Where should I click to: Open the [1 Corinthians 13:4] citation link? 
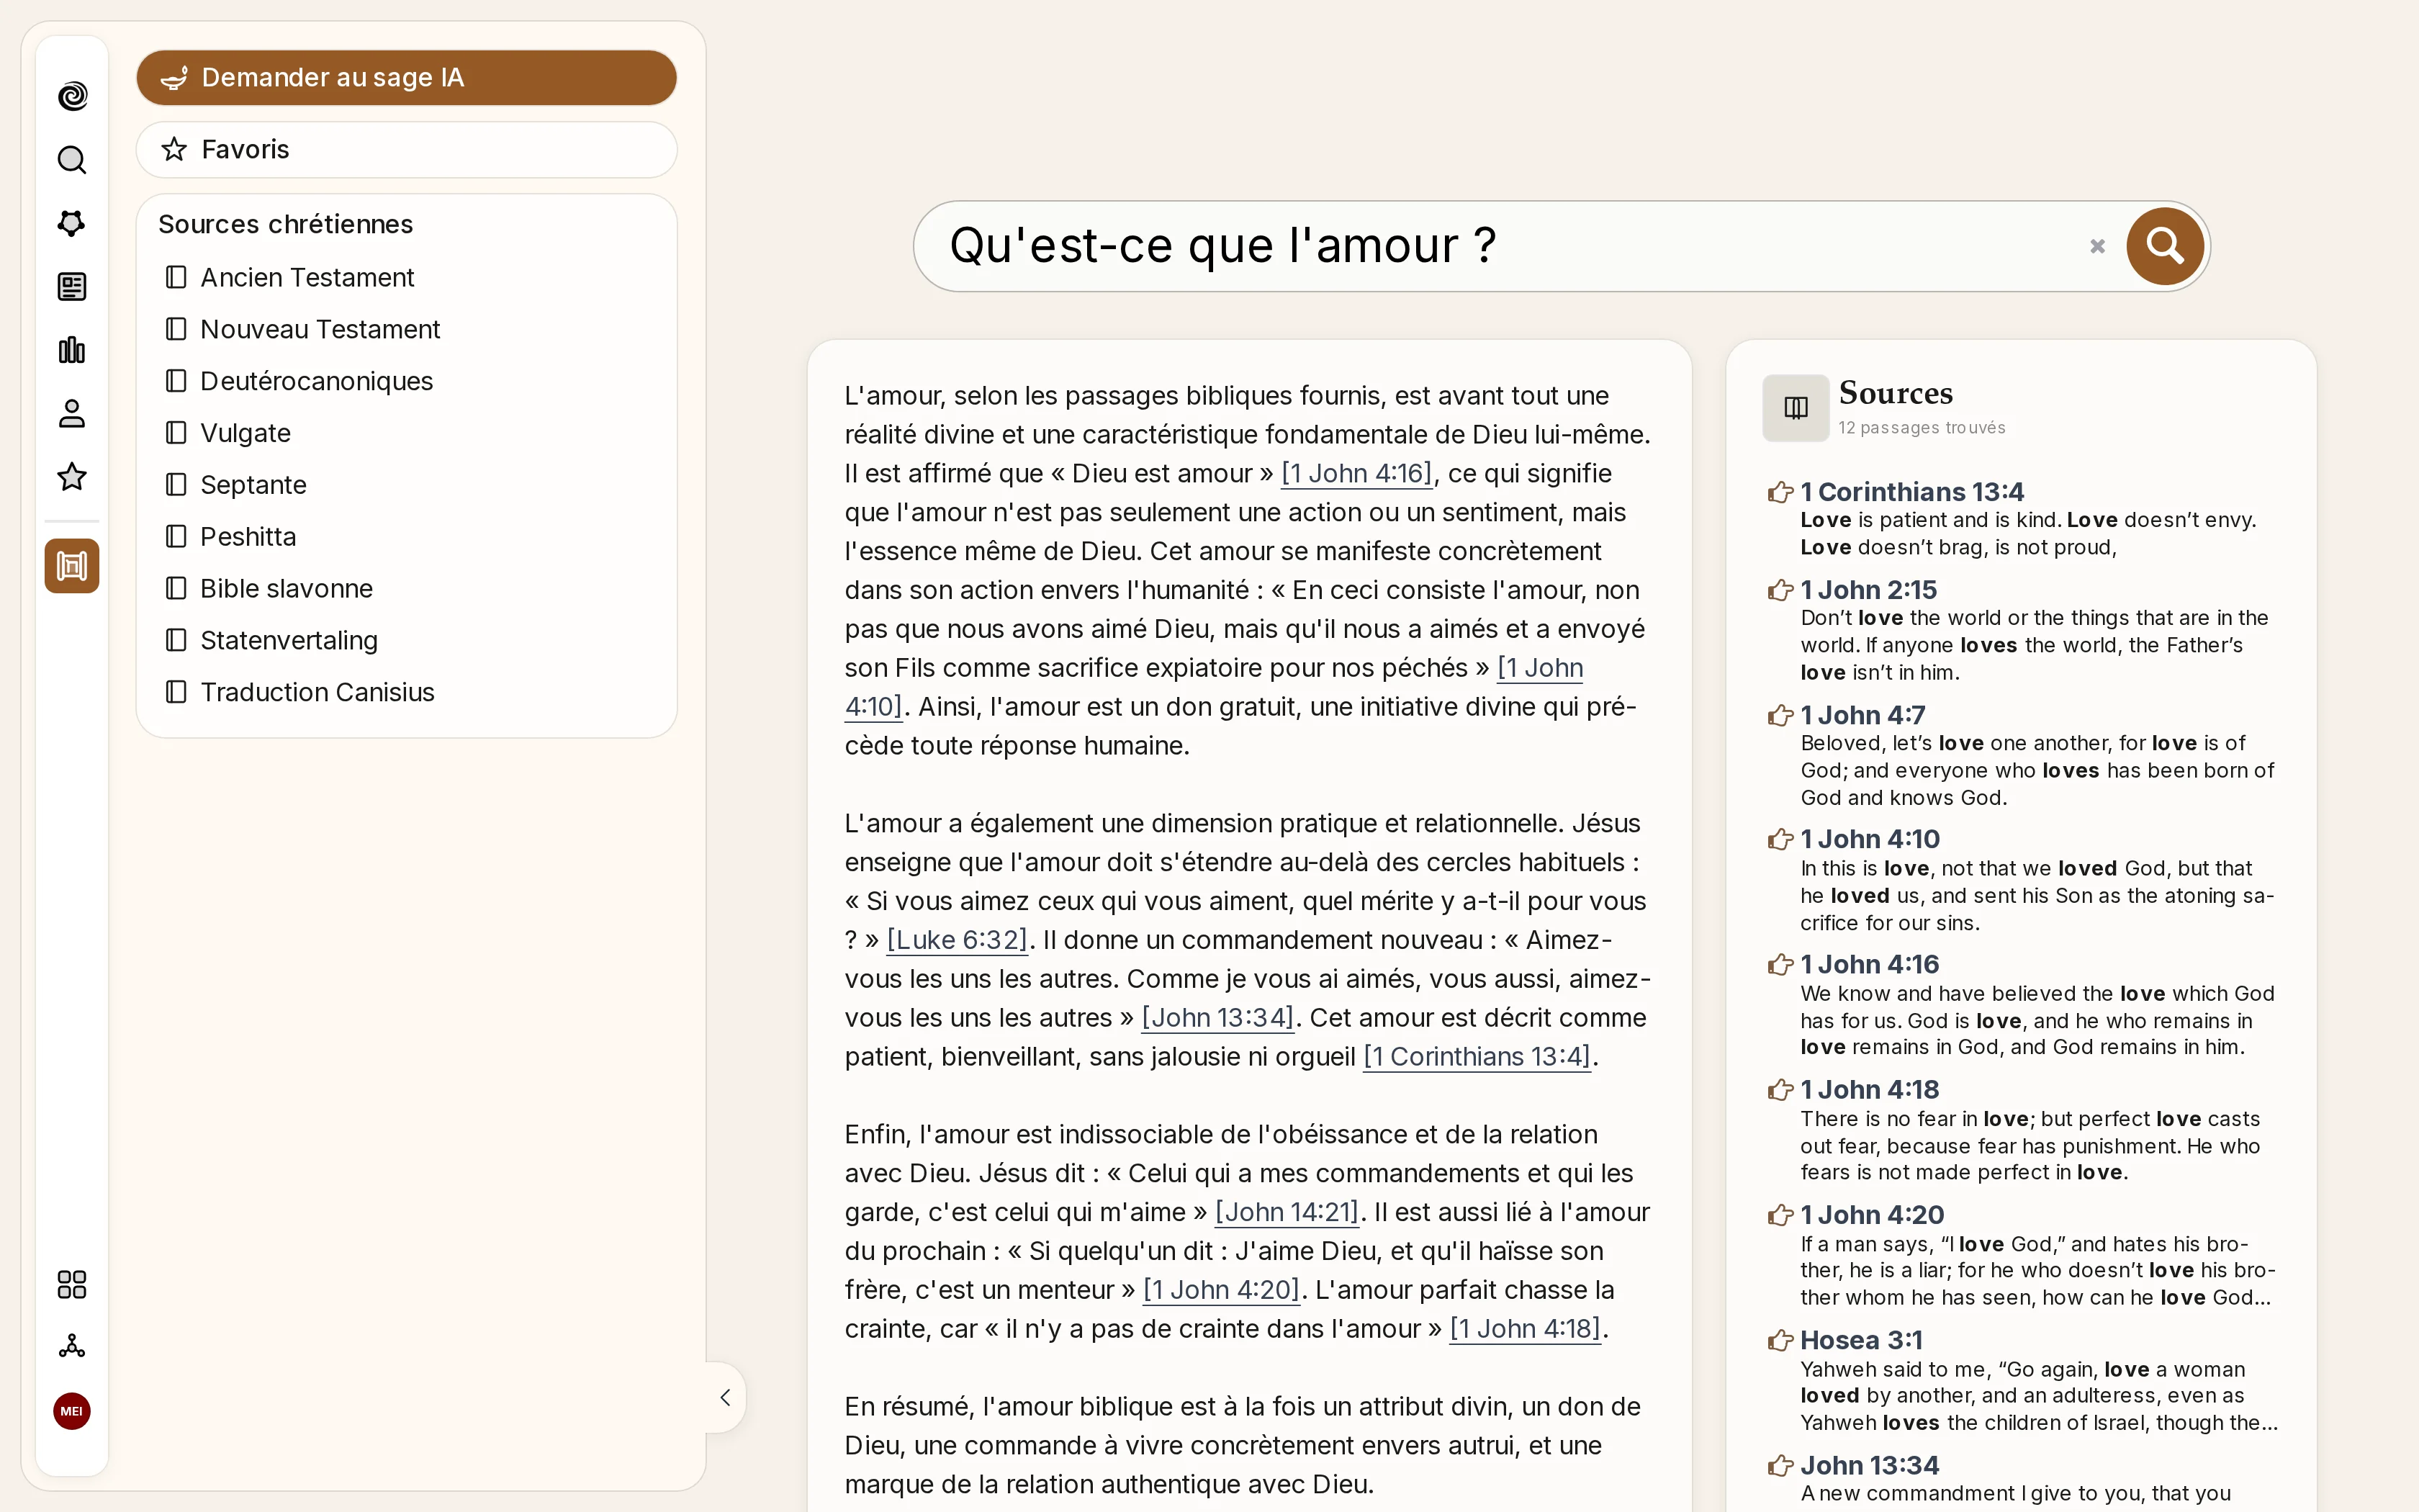(1477, 1057)
